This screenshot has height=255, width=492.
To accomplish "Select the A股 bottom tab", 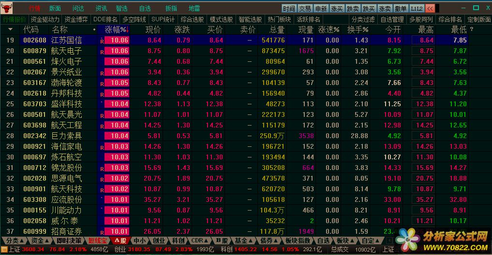I will [120, 241].
